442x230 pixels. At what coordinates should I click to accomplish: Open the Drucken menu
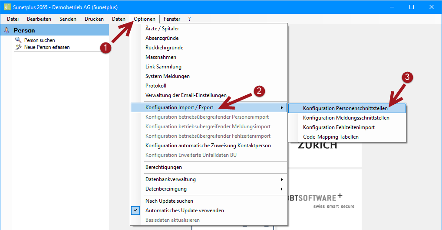pyautogui.click(x=94, y=19)
